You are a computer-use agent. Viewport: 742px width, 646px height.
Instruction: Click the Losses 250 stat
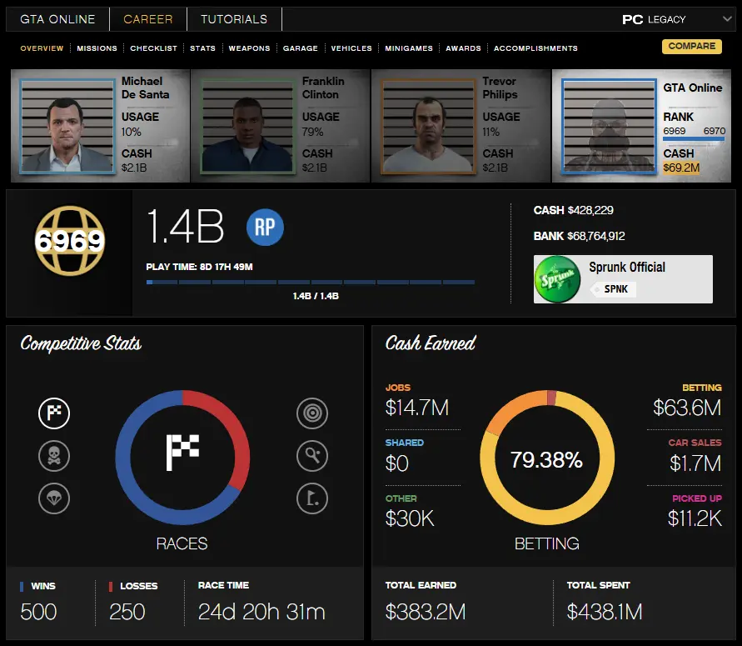(x=133, y=602)
